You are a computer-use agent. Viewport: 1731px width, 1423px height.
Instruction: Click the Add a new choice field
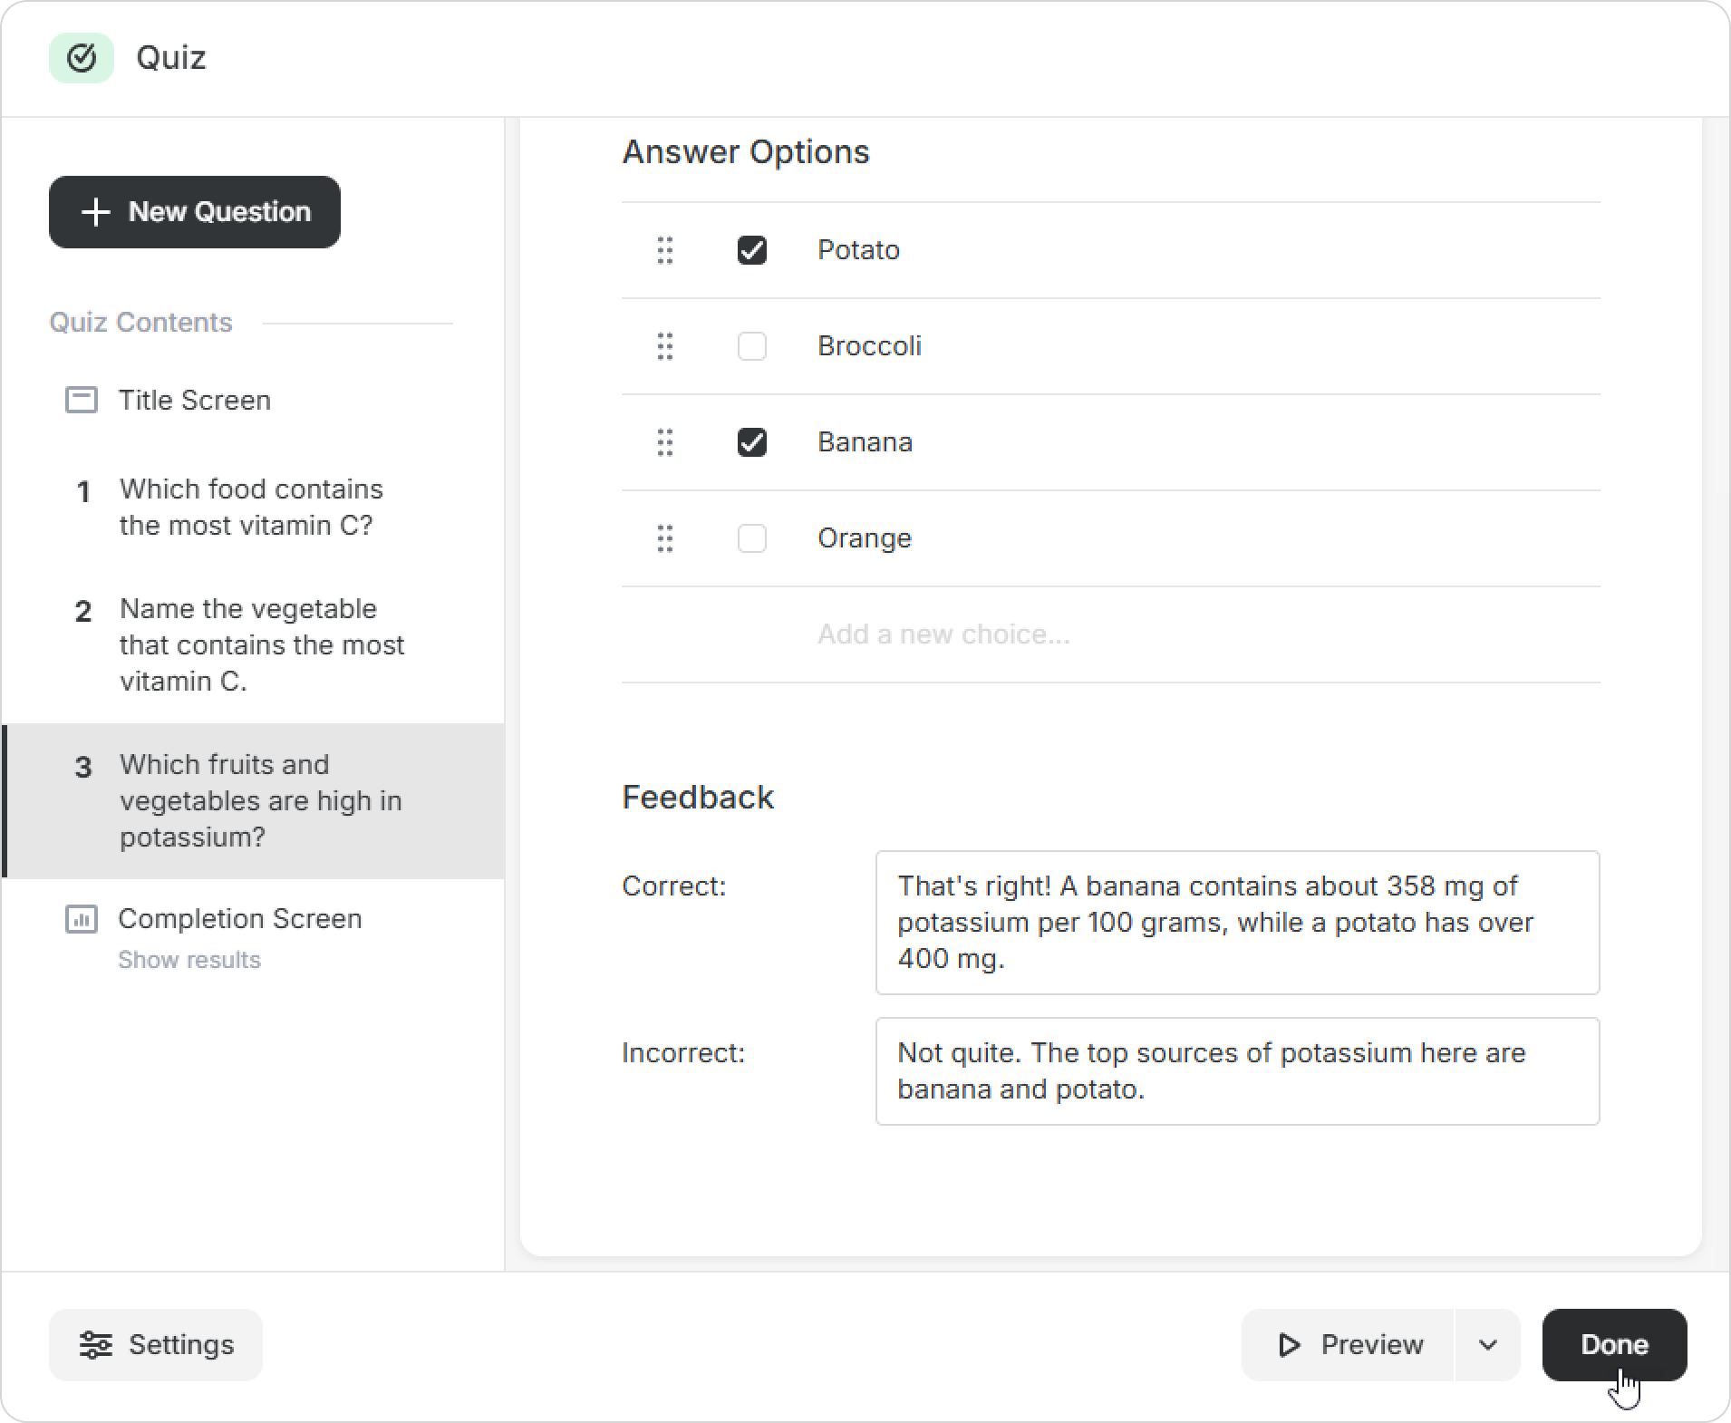[x=1111, y=634]
